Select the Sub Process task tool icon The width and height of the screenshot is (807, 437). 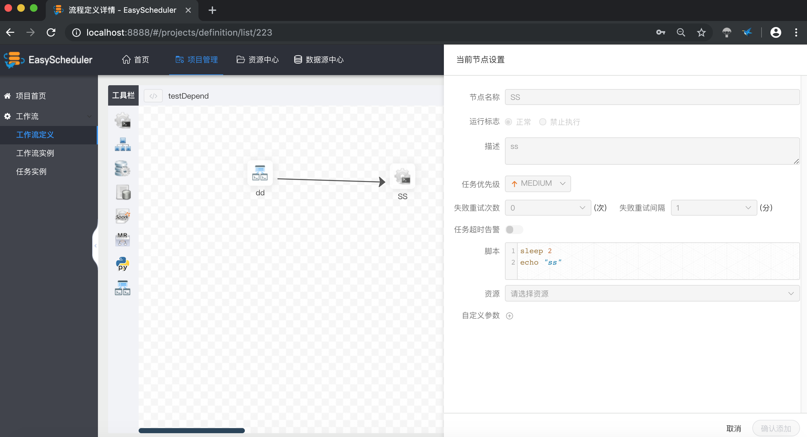coord(123,144)
